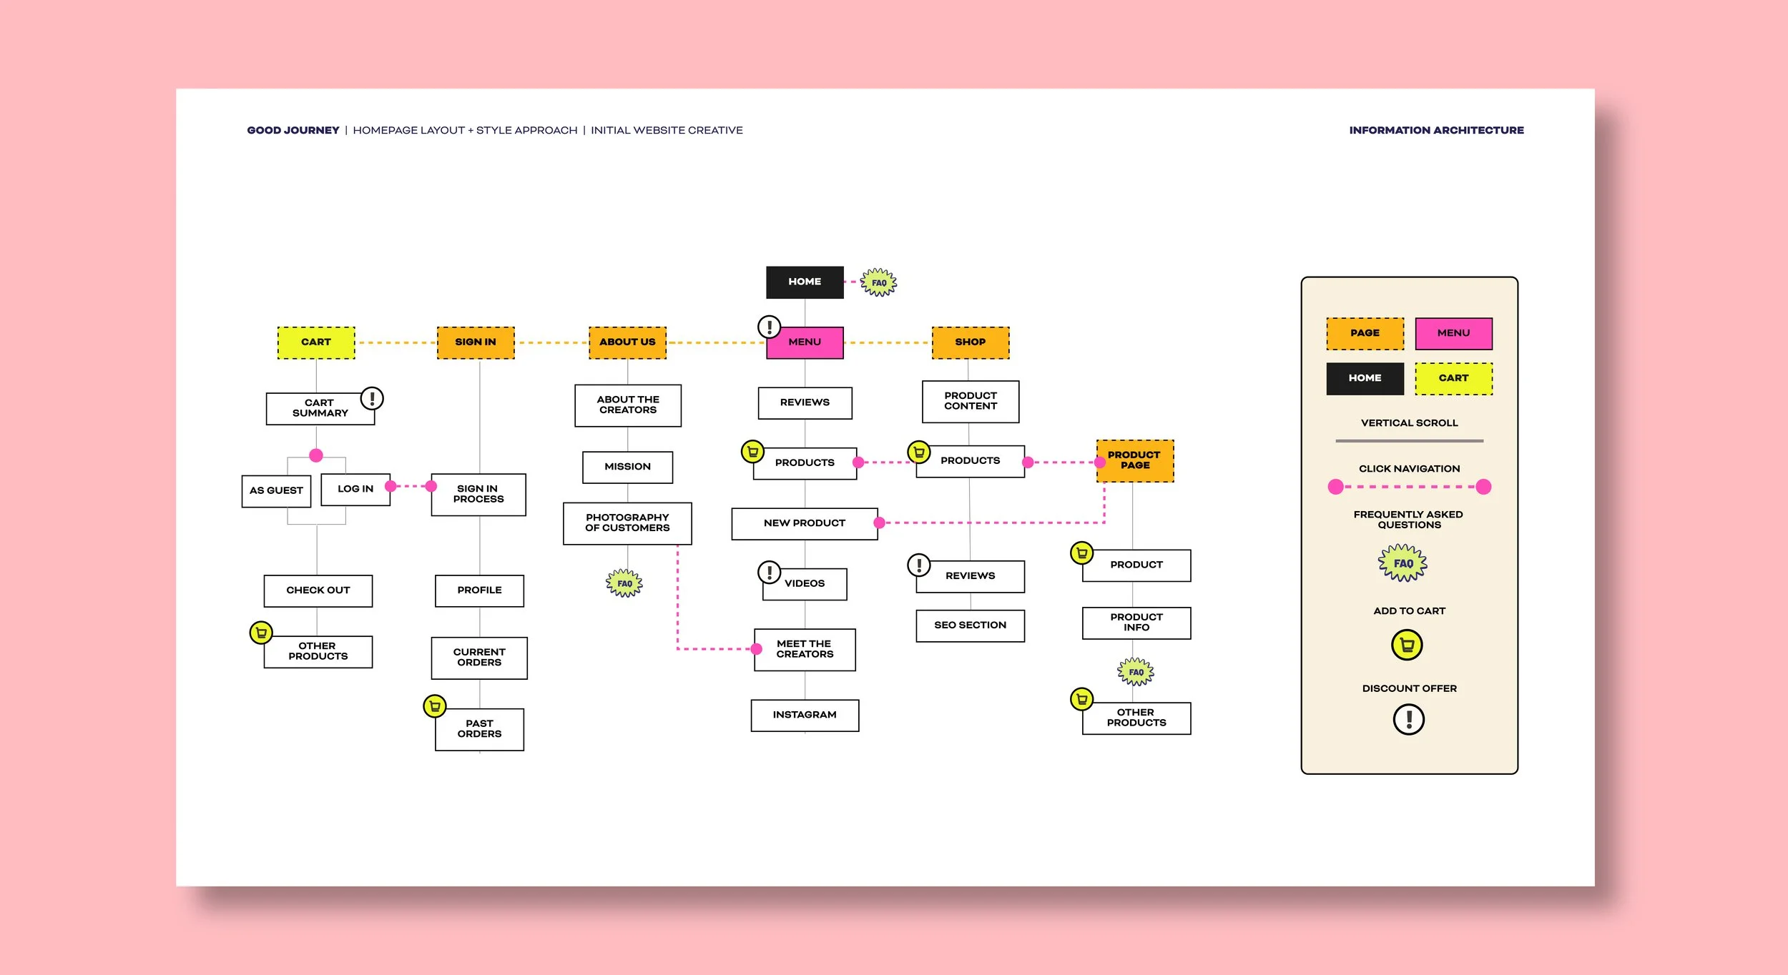Select the SIGN IN page node

coord(475,342)
